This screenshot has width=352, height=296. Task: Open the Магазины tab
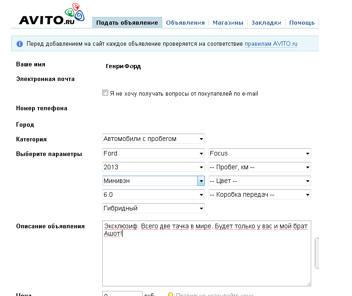pos(228,22)
